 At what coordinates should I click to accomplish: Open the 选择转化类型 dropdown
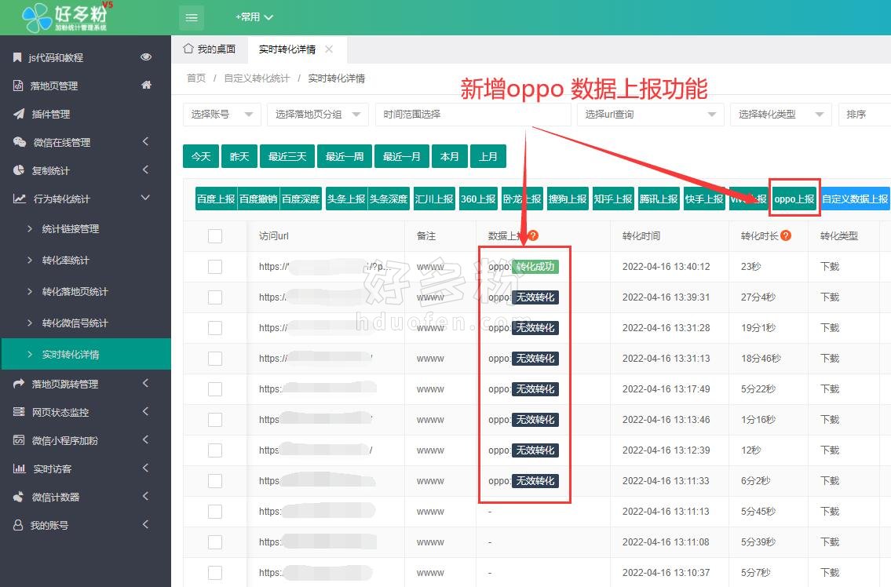(781, 115)
